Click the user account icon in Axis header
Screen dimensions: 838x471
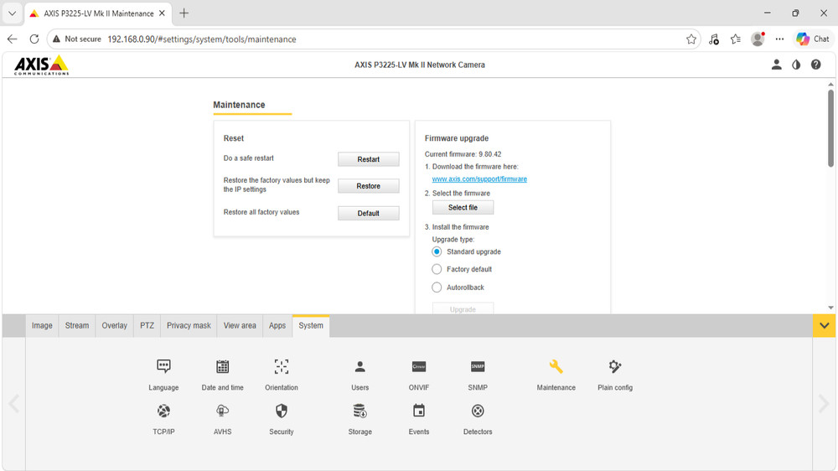pos(776,65)
